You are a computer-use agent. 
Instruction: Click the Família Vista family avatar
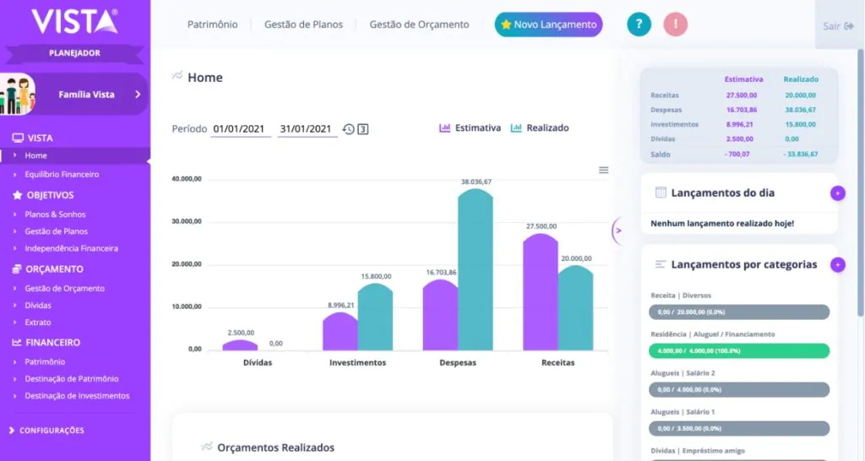pyautogui.click(x=17, y=95)
